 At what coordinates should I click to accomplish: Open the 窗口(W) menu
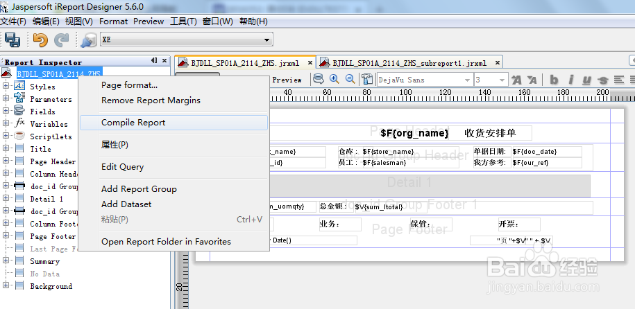coord(218,21)
